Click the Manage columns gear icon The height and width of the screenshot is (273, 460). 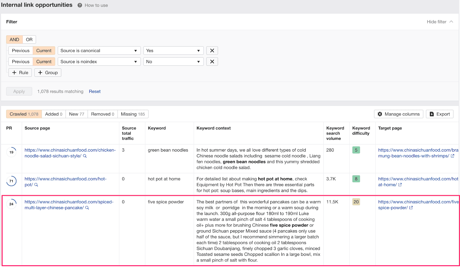[x=380, y=114]
